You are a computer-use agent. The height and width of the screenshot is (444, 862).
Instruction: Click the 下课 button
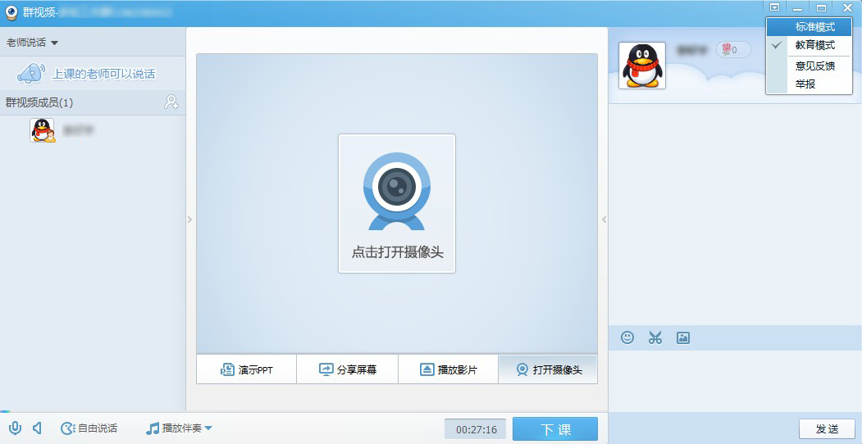coord(555,429)
